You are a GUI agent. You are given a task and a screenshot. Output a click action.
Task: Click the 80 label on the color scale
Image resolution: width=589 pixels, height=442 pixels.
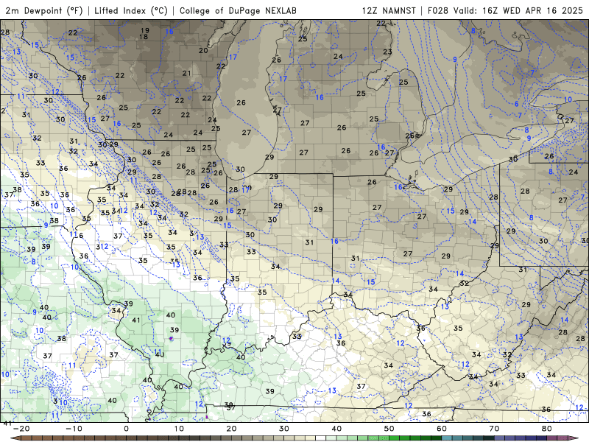(x=547, y=429)
